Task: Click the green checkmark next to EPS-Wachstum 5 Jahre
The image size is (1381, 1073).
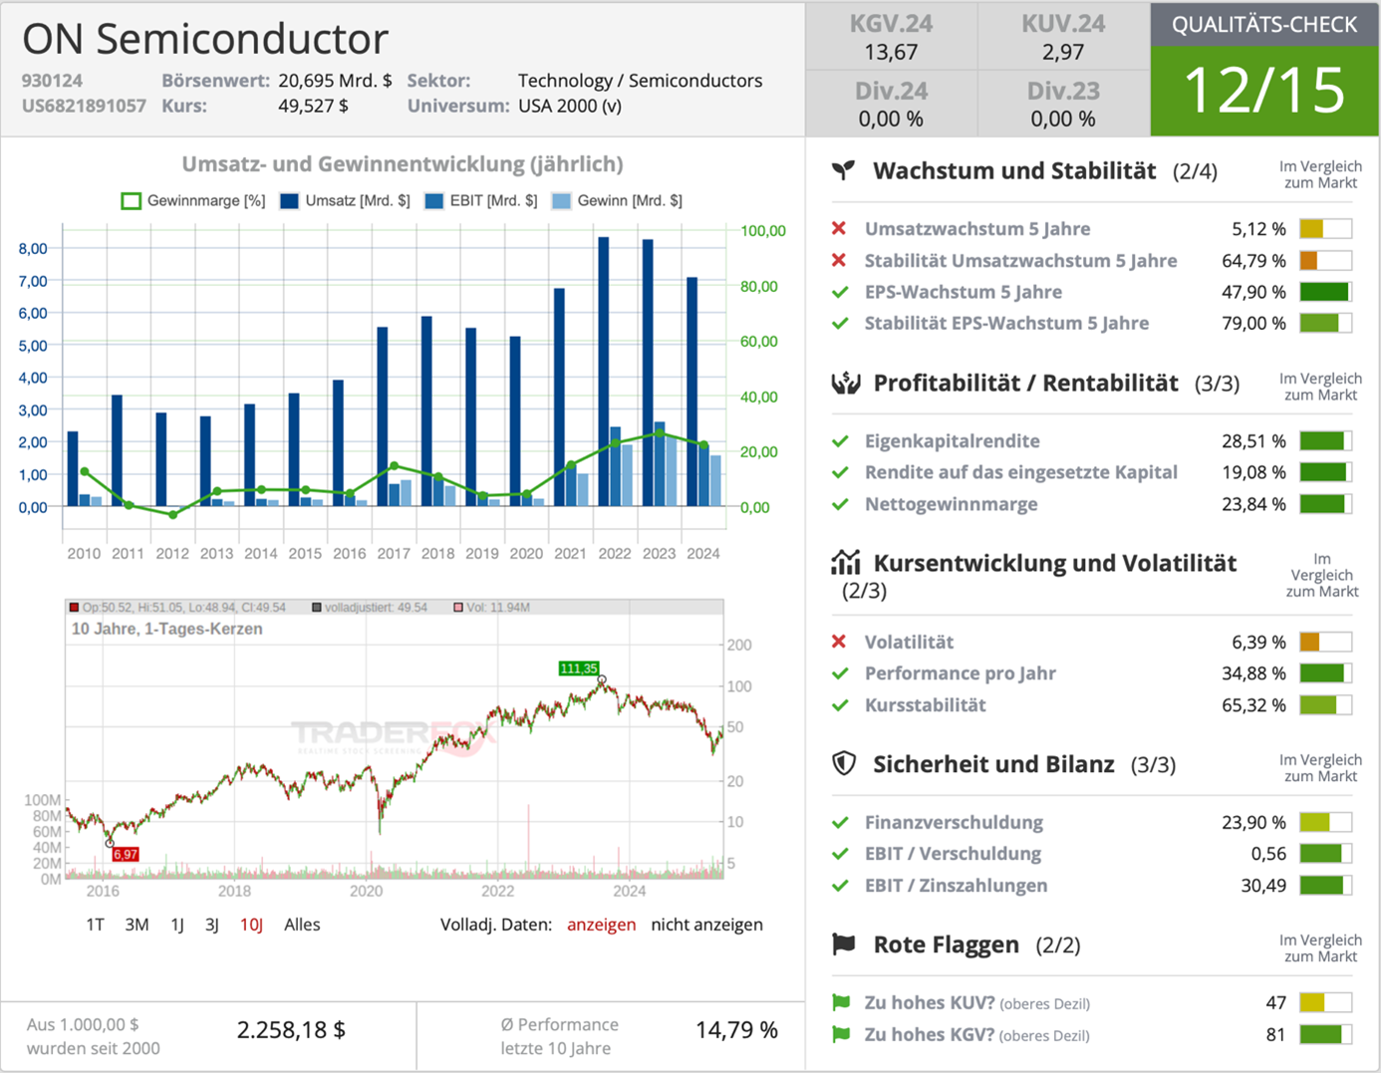Action: [840, 292]
